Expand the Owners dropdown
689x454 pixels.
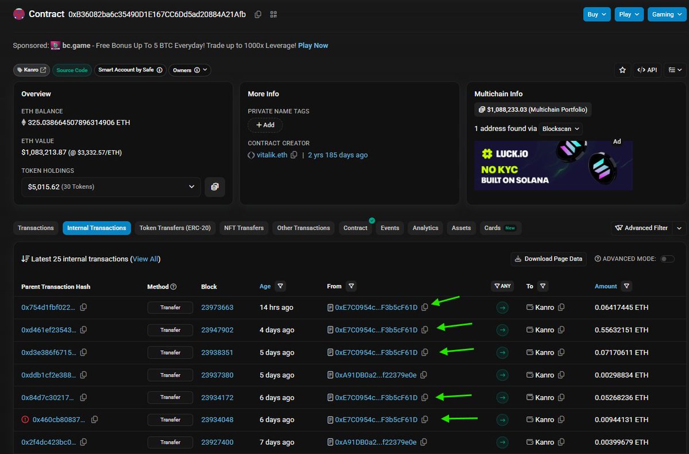189,70
